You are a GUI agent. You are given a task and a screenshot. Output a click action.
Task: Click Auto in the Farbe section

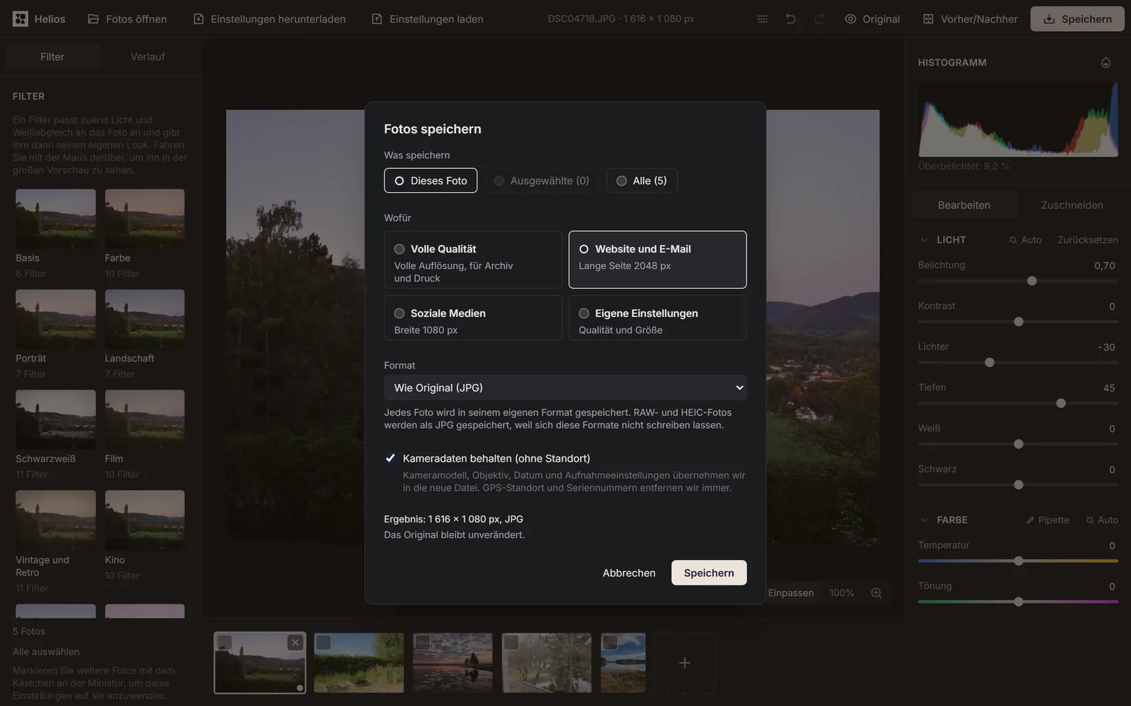coord(1101,520)
